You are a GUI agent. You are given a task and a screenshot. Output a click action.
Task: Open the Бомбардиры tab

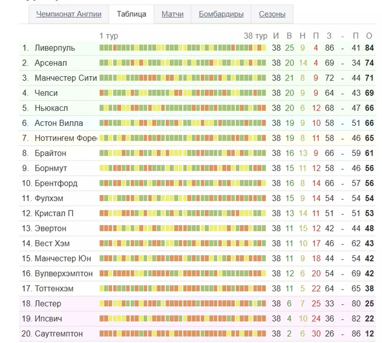(x=221, y=14)
